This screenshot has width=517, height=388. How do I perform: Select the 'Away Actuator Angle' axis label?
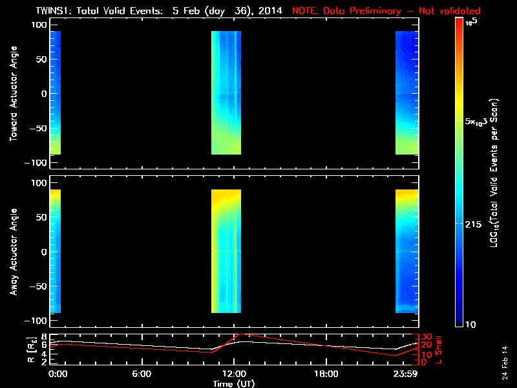point(13,252)
